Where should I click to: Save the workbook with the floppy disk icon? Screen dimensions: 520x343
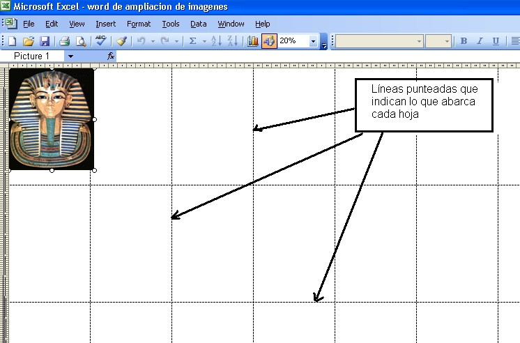45,41
